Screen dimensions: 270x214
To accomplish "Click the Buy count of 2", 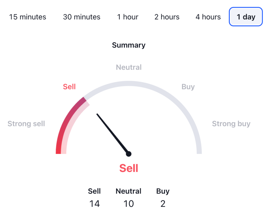I will coord(163,203).
